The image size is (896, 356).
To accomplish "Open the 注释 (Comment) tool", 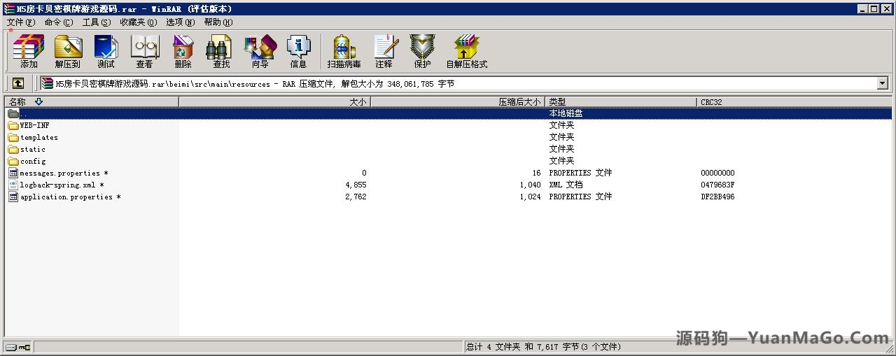I will click(x=384, y=51).
